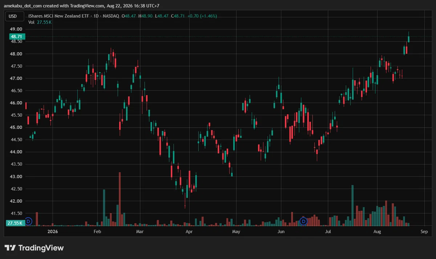436x259 pixels.
Task: Click the Feb label on the time axis
Action: coord(97,231)
